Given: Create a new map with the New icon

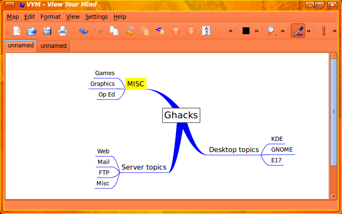Looking at the screenshot, I should [17, 31].
